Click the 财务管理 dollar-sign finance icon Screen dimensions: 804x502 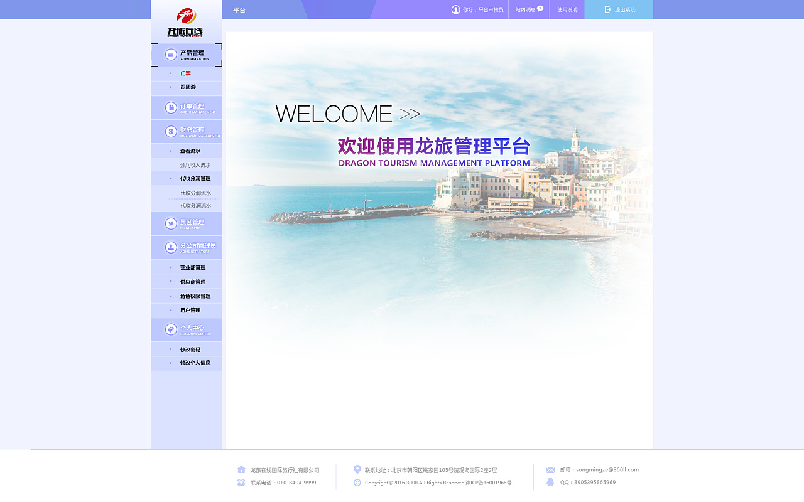click(x=170, y=131)
